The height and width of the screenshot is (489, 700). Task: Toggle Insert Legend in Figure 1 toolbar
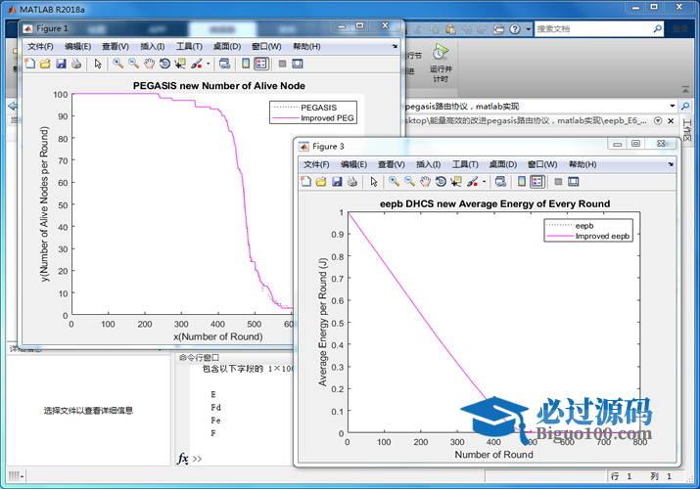point(261,64)
